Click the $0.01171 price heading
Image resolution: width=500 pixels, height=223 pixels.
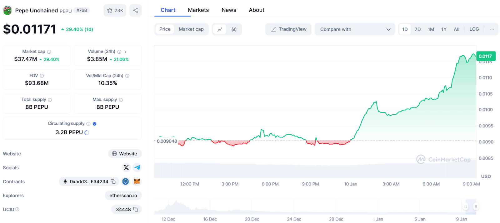tap(30, 29)
